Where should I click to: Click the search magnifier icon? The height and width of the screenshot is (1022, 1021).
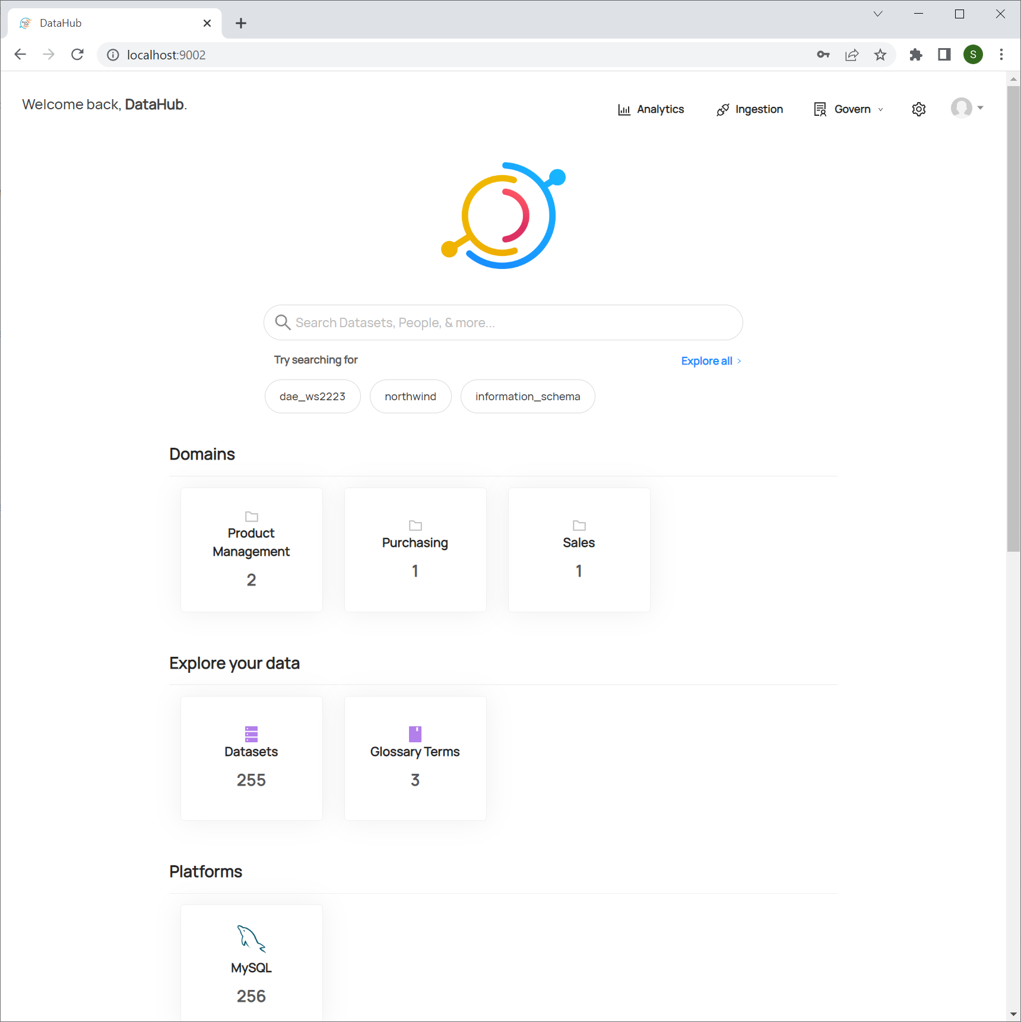(283, 322)
